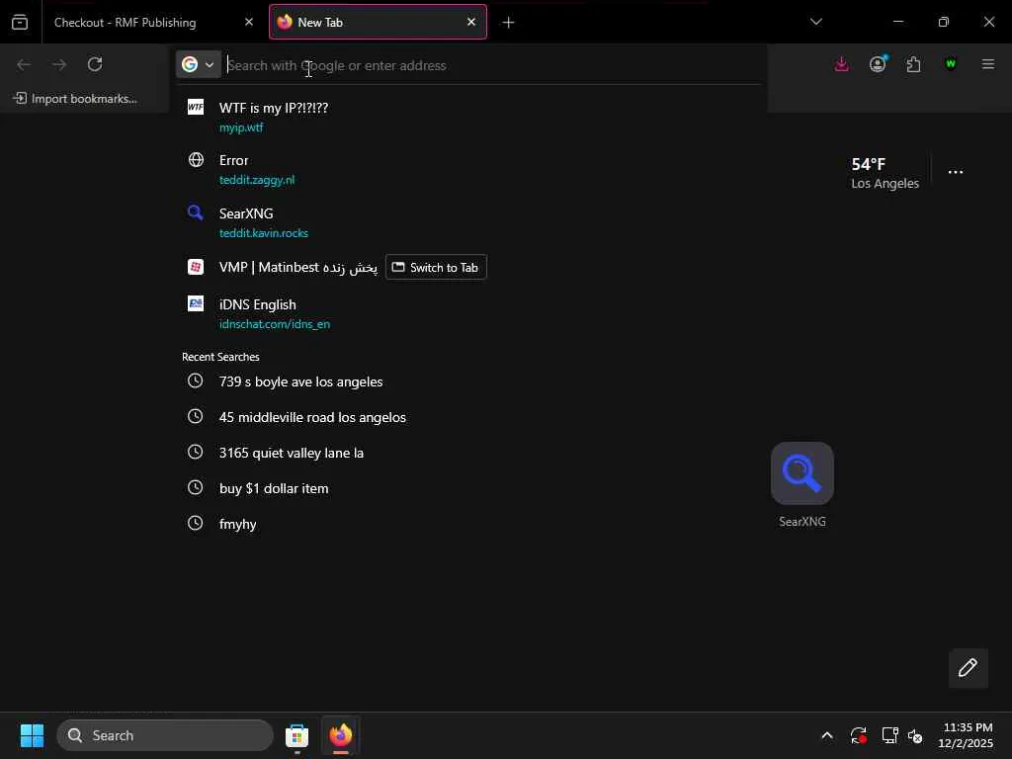Click the customize new tab pencil button
Image resolution: width=1012 pixels, height=759 pixels.
pyautogui.click(x=969, y=668)
